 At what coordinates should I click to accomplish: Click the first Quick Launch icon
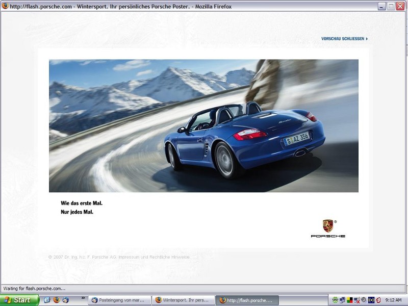[47, 300]
